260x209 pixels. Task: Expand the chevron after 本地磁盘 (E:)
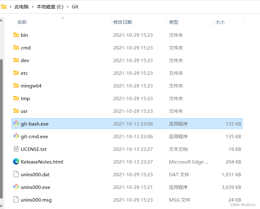[68, 7]
